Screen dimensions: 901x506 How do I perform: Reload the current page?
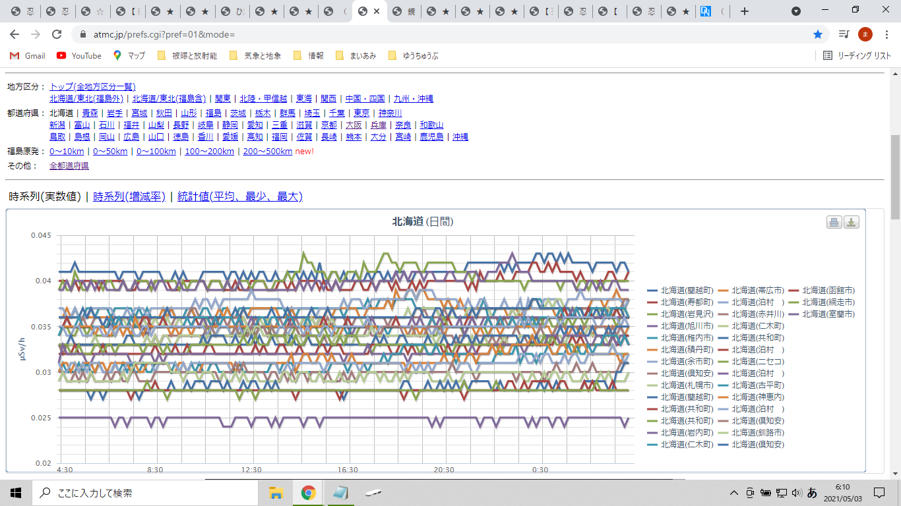point(57,34)
